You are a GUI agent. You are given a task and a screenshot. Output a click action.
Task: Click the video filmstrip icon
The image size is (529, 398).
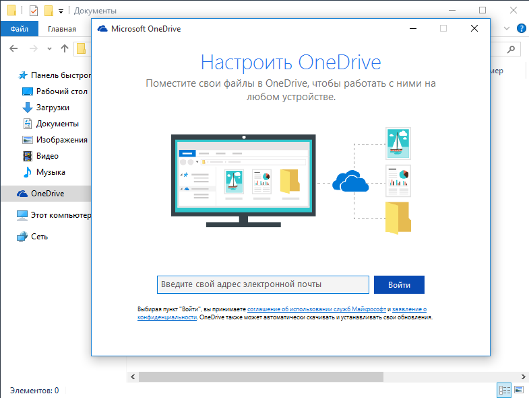coord(28,156)
